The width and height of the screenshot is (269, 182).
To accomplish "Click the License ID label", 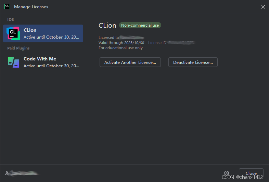I will (158, 43).
